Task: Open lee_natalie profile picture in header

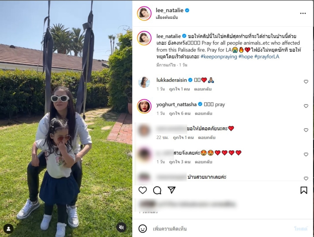Action: pyautogui.click(x=144, y=13)
